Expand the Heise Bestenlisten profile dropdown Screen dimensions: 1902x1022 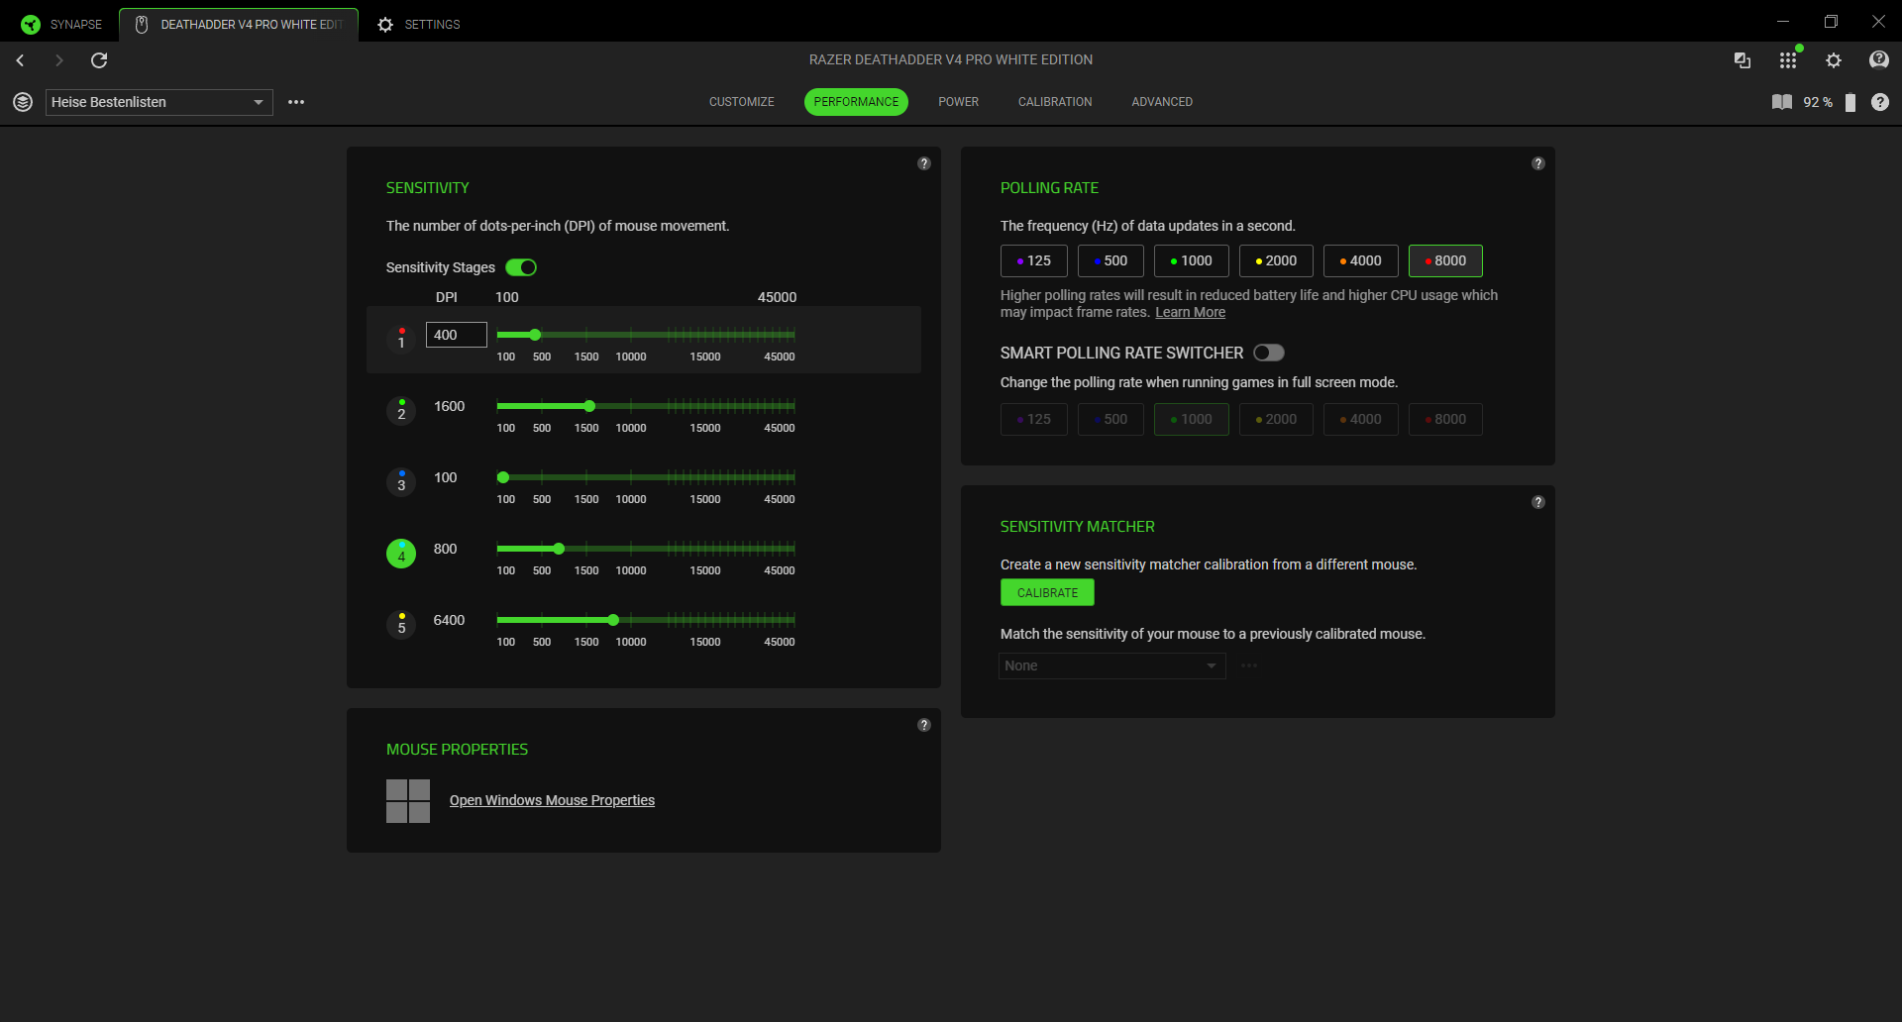pos(258,102)
